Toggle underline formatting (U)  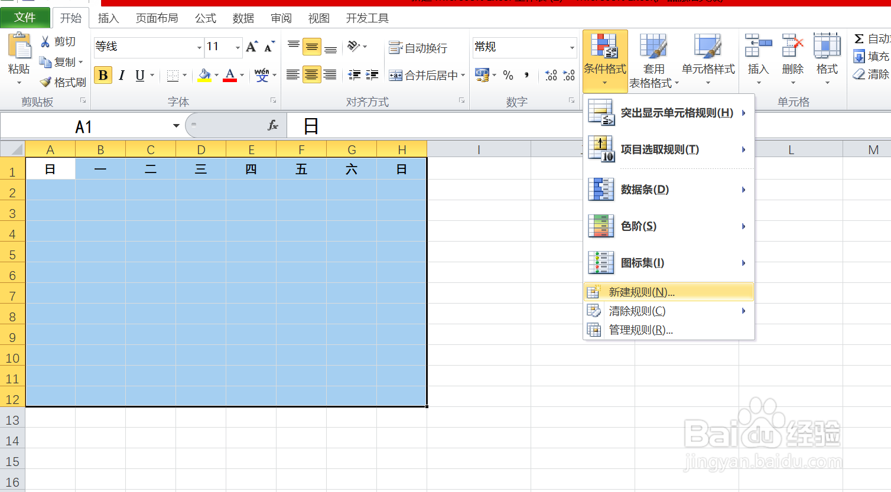[x=139, y=75]
